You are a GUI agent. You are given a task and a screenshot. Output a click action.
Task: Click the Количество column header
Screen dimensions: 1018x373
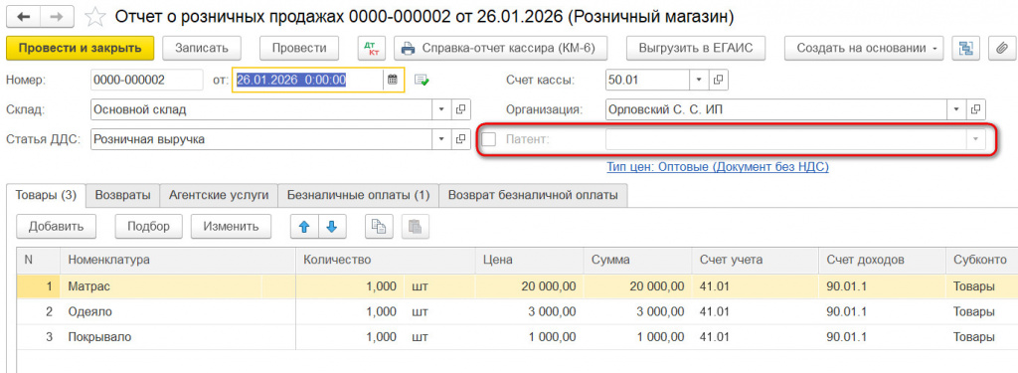386,260
